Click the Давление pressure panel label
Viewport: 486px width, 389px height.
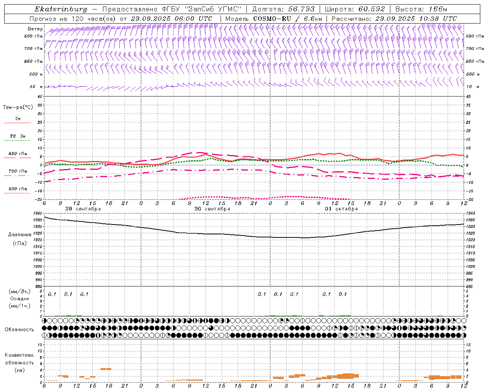click(20, 235)
